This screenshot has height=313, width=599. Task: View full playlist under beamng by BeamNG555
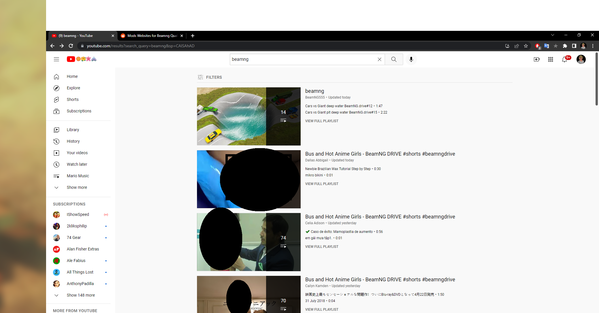[x=322, y=121]
